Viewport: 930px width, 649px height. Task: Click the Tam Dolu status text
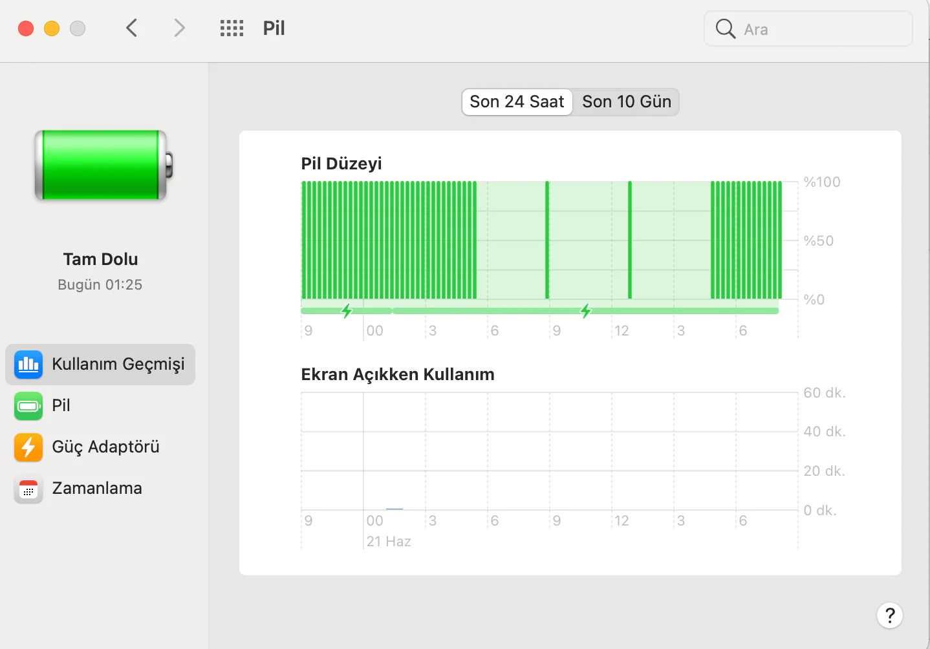[100, 259]
